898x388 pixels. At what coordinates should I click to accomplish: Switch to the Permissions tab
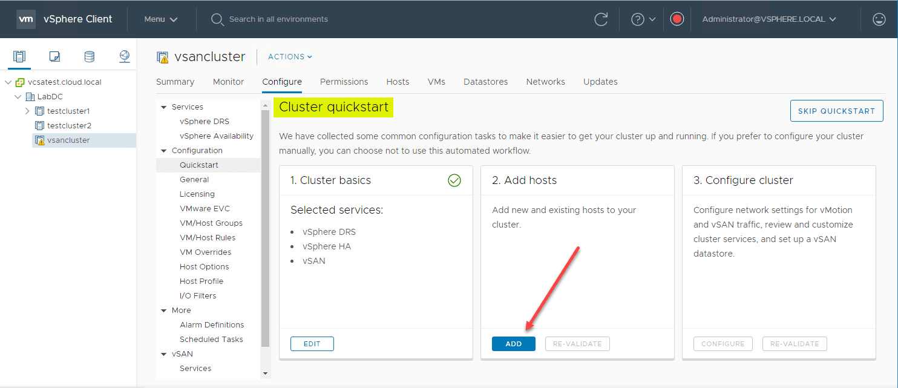tap(344, 82)
